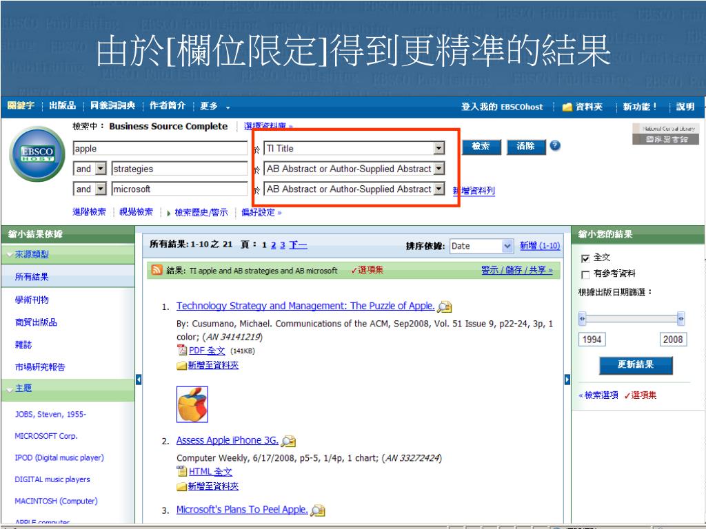This screenshot has width=706, height=529.
Task: Open the 'and' operator dropdown before strategies
Action: pyautogui.click(x=101, y=169)
